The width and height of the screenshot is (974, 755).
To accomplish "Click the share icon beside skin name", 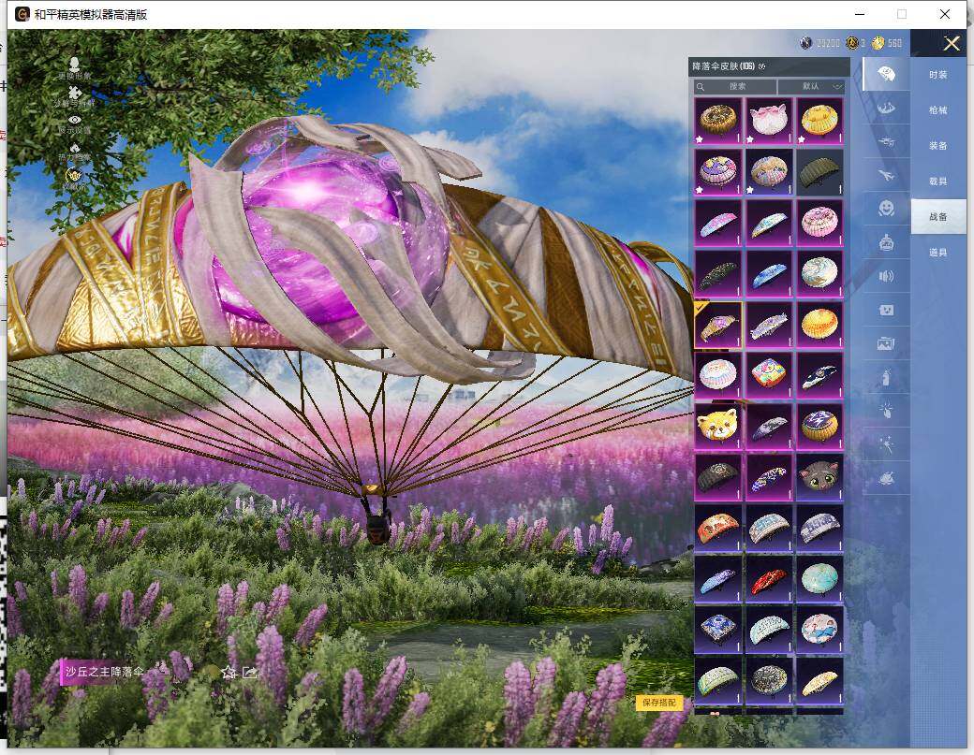I will coord(250,672).
